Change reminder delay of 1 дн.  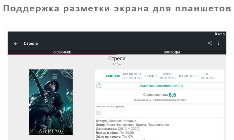pos(162,86)
